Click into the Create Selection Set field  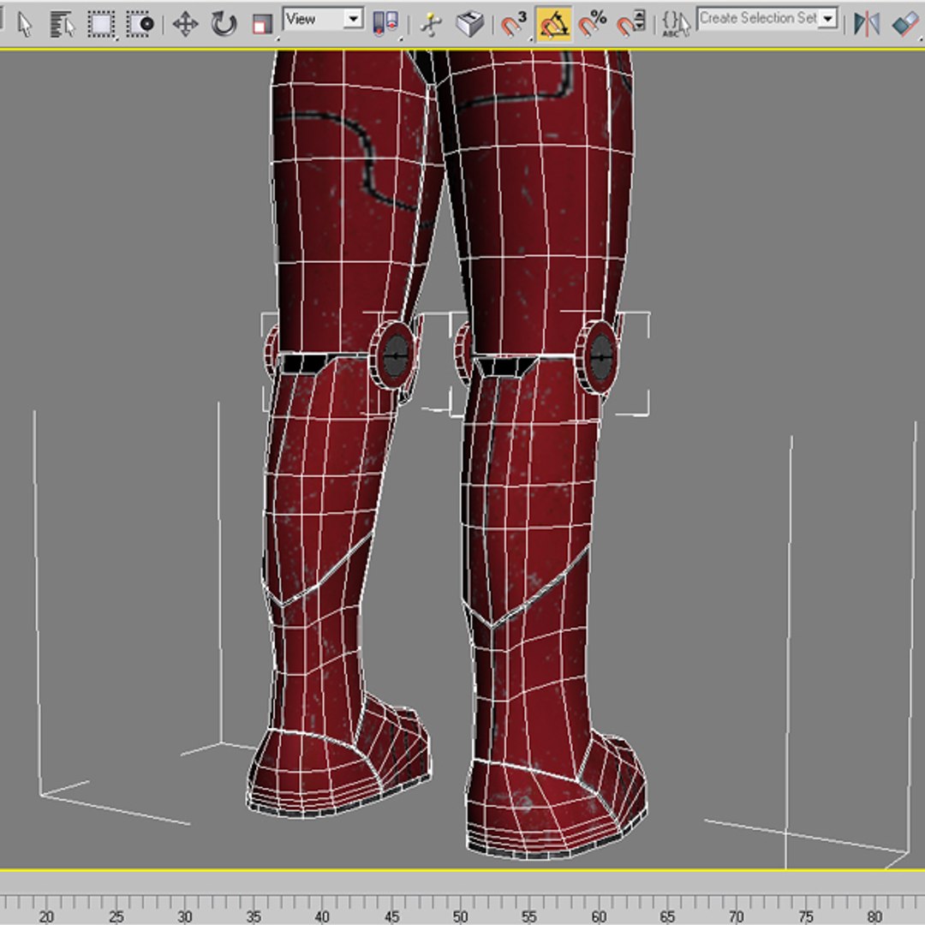tap(759, 19)
